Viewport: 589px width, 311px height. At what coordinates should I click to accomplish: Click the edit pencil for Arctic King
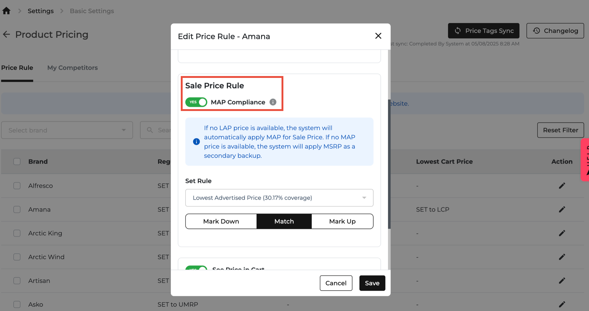562,233
